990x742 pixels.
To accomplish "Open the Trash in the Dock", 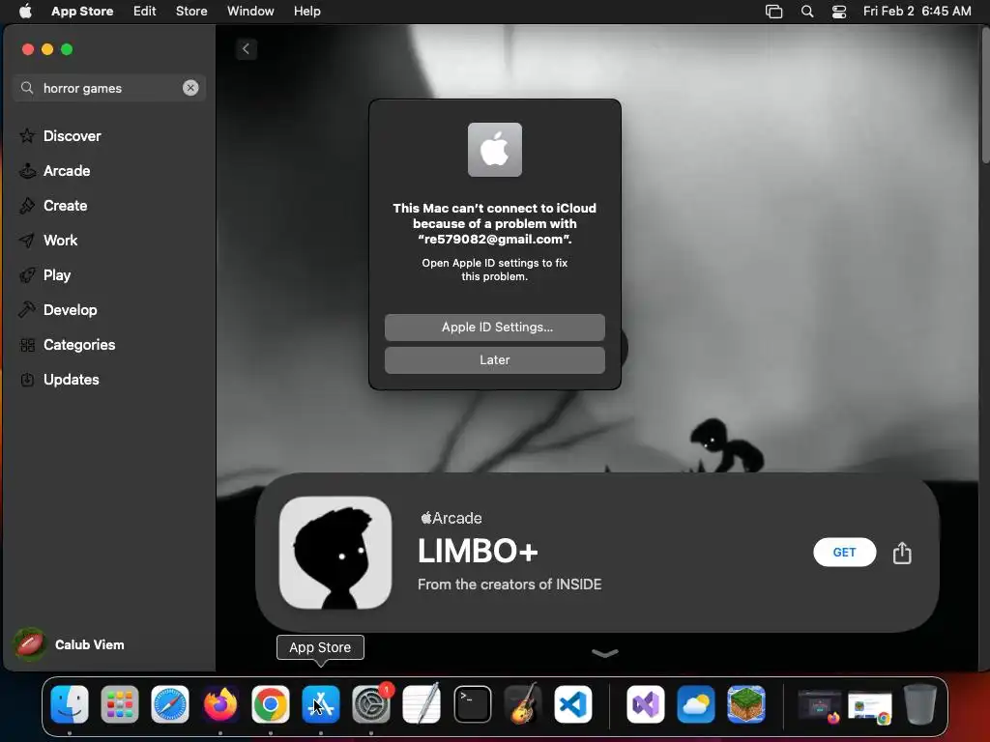I will [920, 704].
